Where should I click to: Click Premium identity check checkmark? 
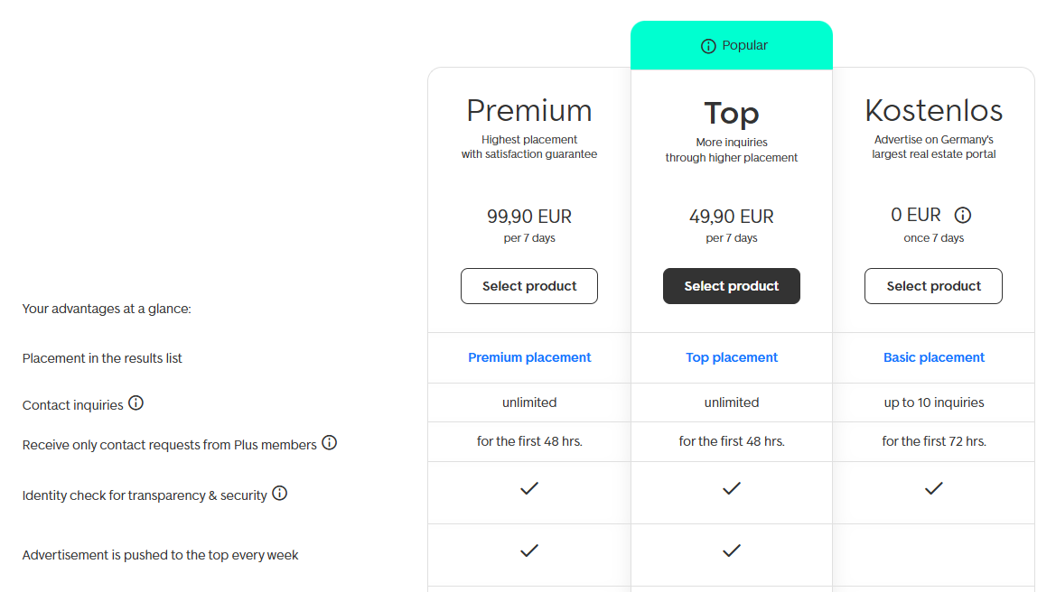(529, 488)
